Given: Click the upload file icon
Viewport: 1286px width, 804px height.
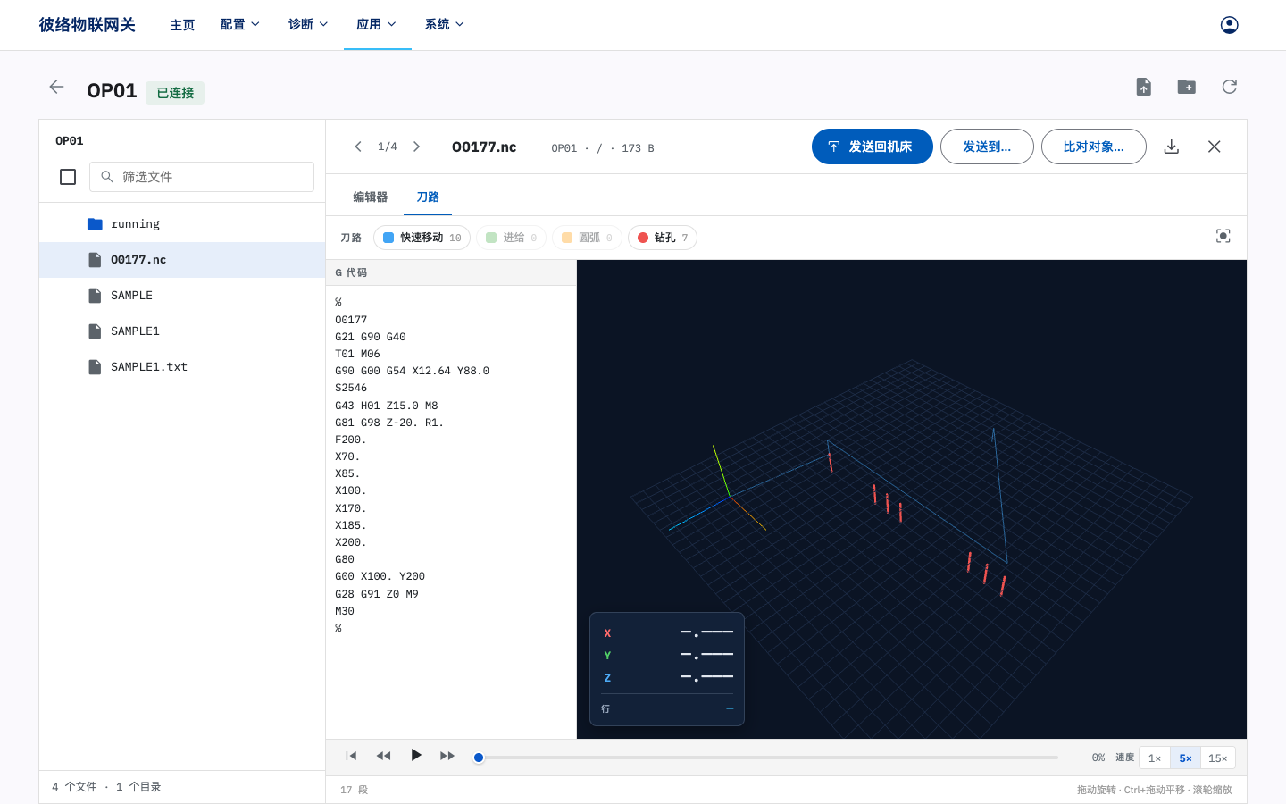Looking at the screenshot, I should (x=1143, y=87).
